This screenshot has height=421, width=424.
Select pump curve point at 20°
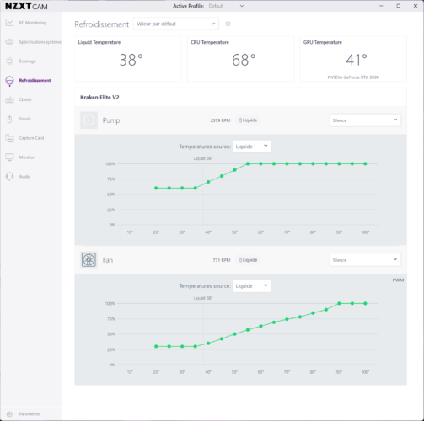[x=156, y=188]
